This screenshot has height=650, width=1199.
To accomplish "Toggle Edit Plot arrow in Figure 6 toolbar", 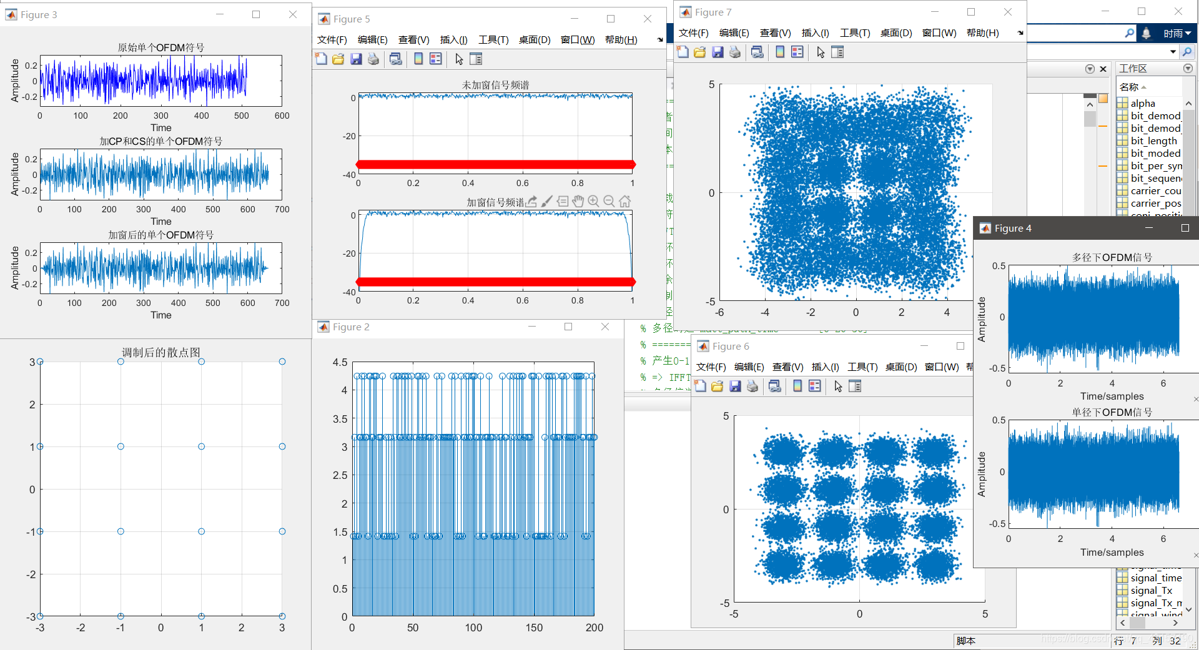I will tap(838, 386).
